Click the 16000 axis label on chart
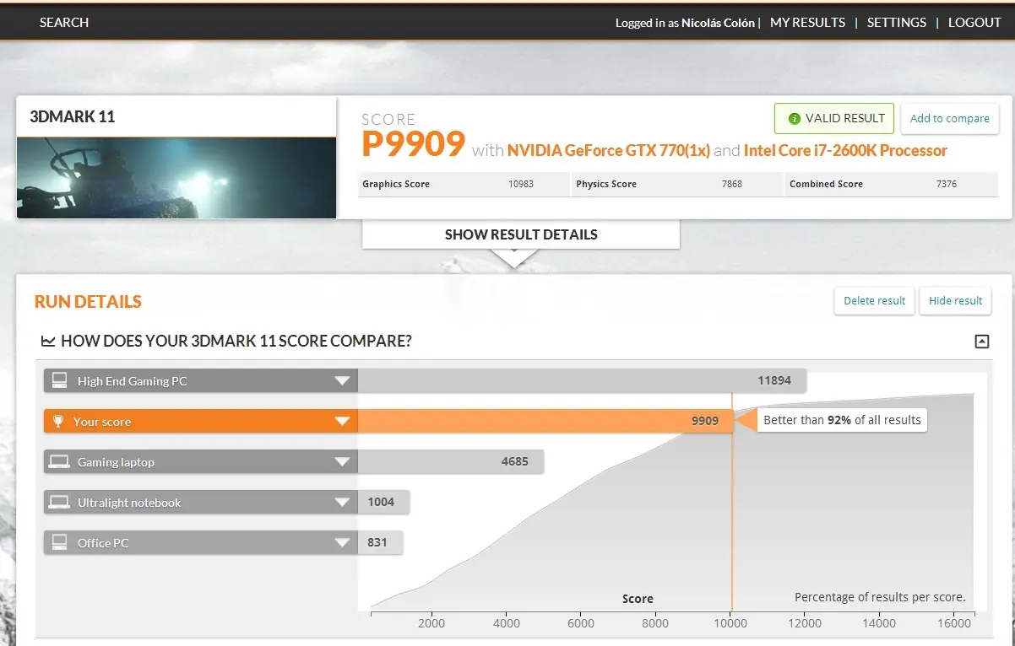Viewport: 1015px width, 646px height. (x=955, y=623)
